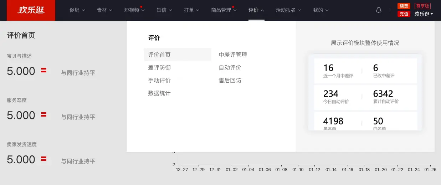441x185 pixels.
Task: Click the 近一个月中差评 stats card
Action: 338,71
